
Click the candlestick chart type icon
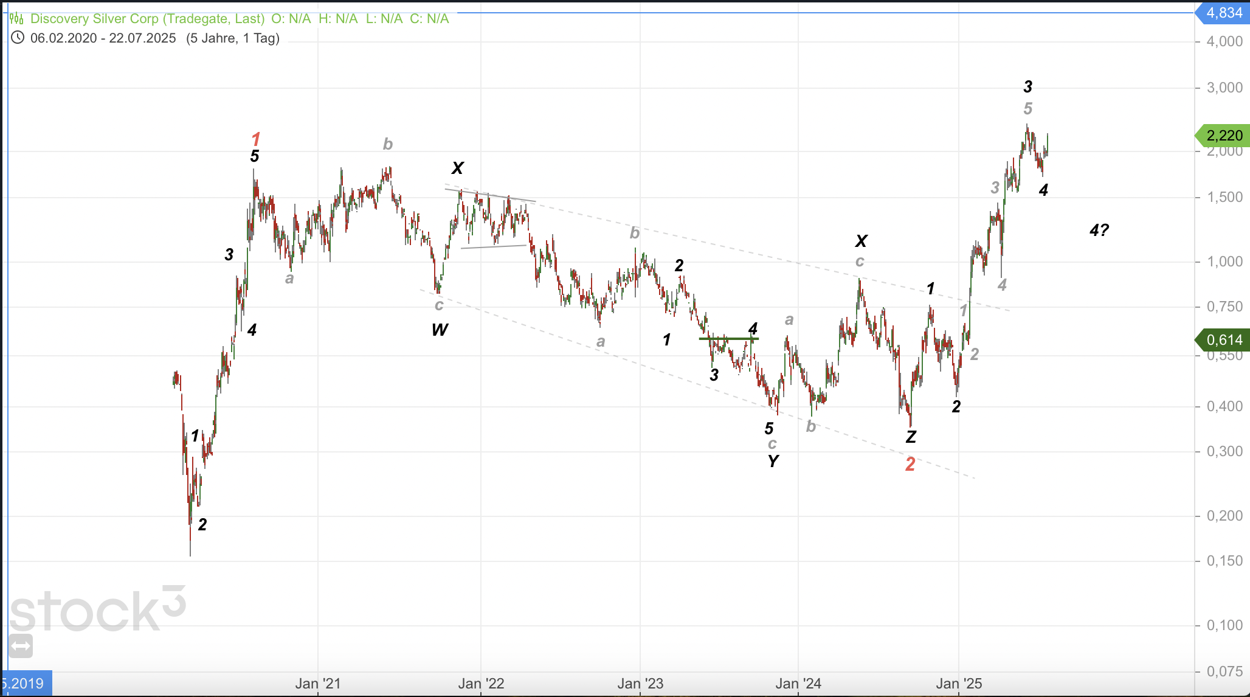[x=16, y=19]
